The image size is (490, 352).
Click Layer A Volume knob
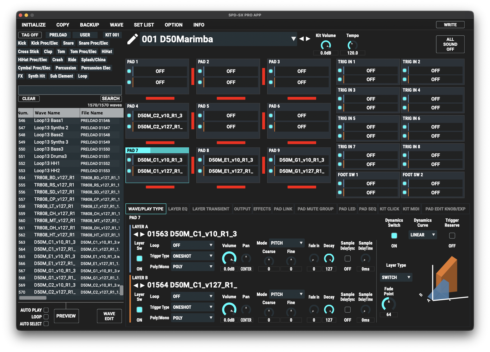coord(229,258)
